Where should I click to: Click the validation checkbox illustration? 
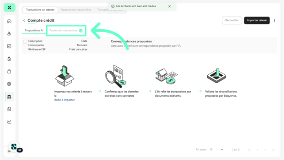(217, 76)
